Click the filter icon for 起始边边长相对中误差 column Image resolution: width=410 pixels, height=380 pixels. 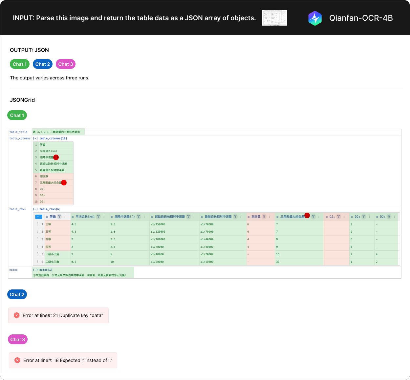click(x=188, y=217)
